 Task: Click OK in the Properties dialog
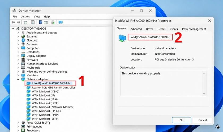[182, 120]
